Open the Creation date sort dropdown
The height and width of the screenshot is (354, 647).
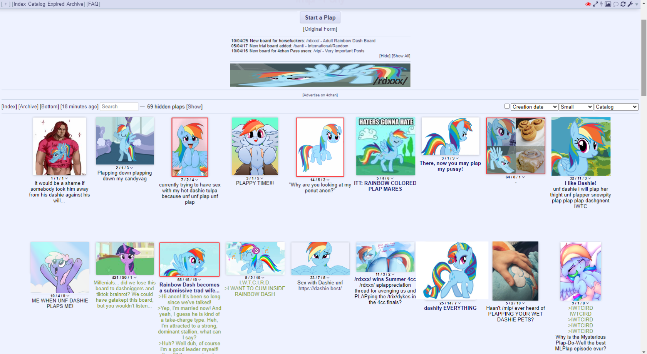pos(535,107)
